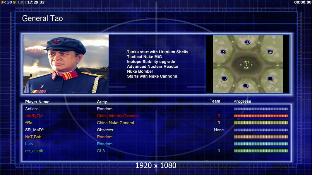
Task: Click the 'Army' column header
Action: pyautogui.click(x=102, y=102)
